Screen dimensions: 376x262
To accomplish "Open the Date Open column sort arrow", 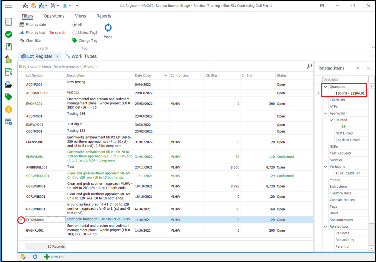I will 165,76.
